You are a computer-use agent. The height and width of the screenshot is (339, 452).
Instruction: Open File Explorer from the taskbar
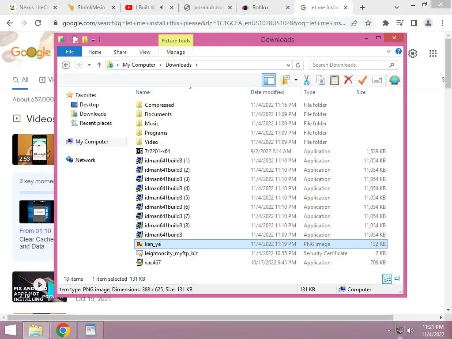[x=36, y=330]
